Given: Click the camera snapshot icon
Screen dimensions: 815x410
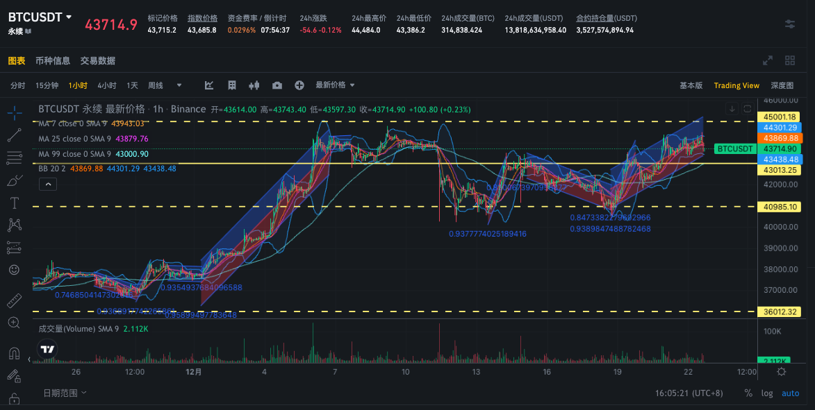Looking at the screenshot, I should point(277,85).
